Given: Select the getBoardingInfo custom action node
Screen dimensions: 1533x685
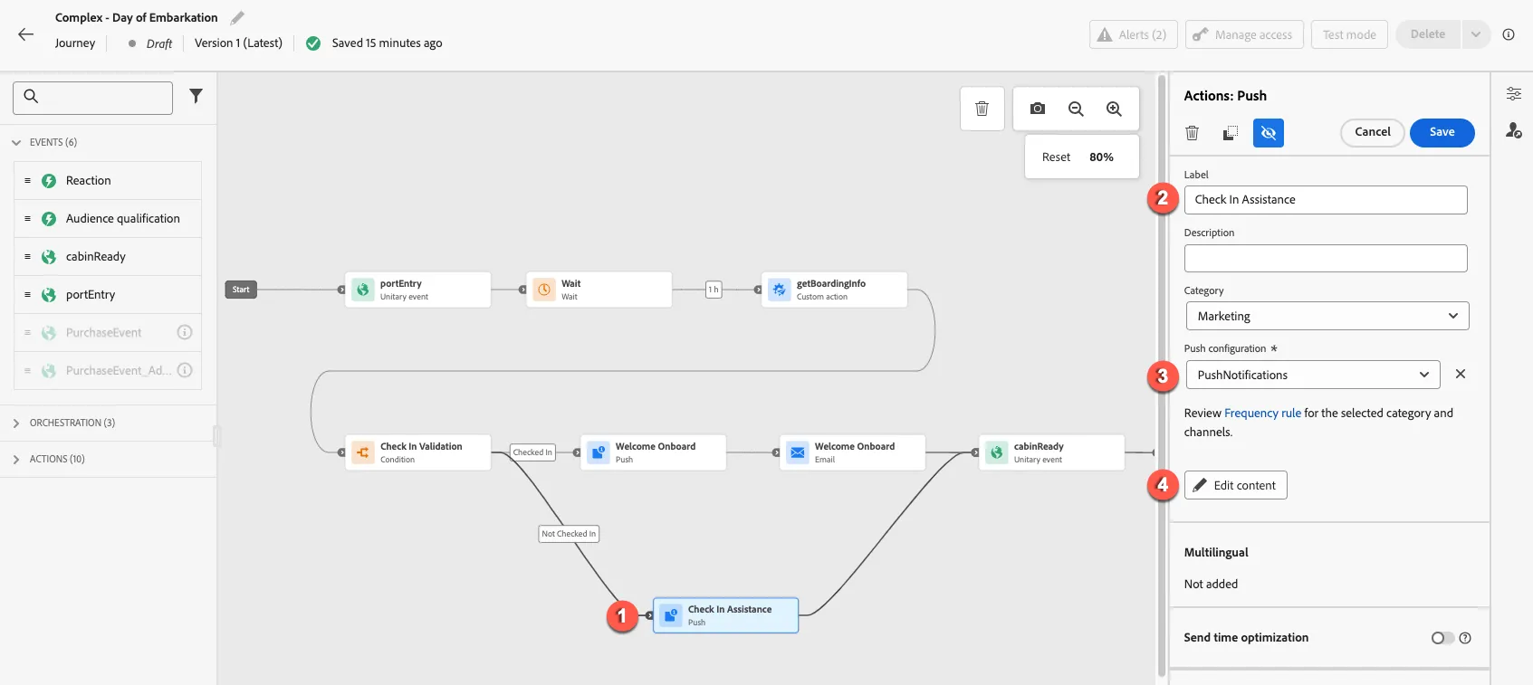Looking at the screenshot, I should [x=834, y=290].
